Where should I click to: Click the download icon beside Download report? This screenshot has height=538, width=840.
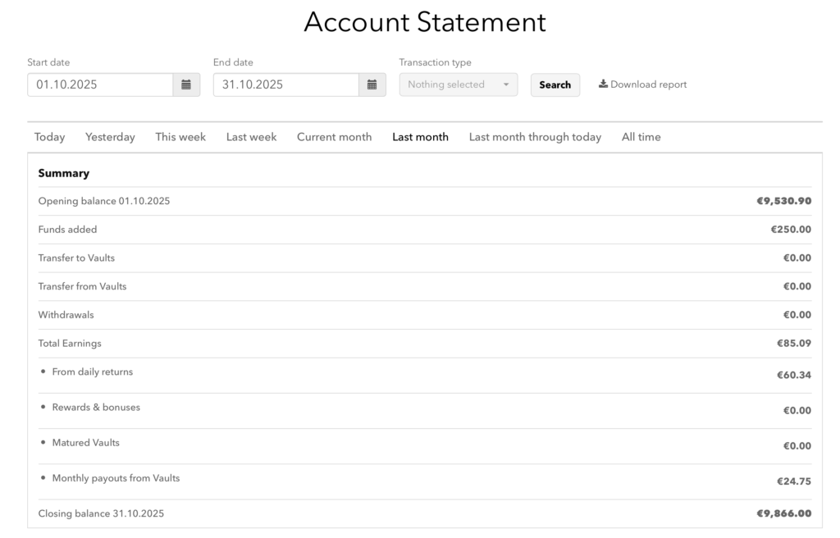click(x=603, y=84)
